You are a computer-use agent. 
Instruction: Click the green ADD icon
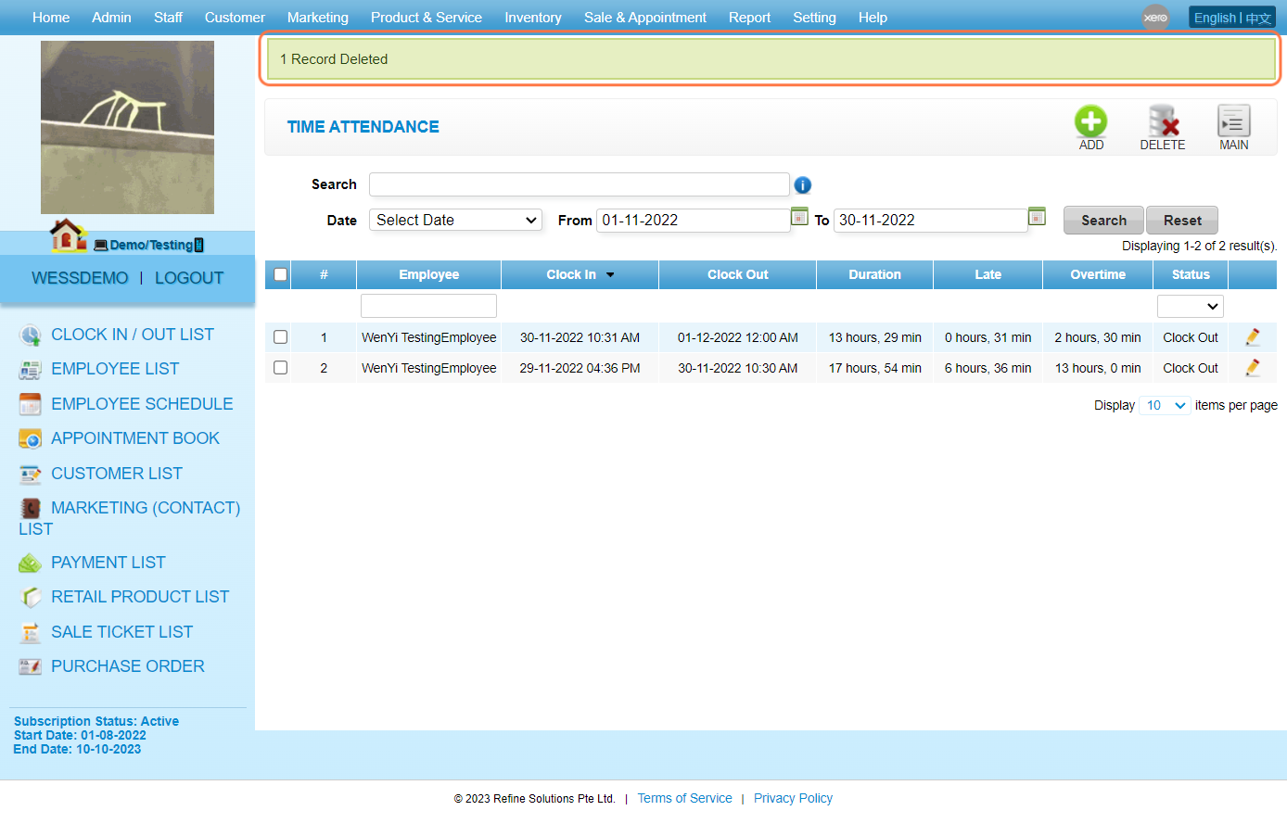pos(1090,121)
